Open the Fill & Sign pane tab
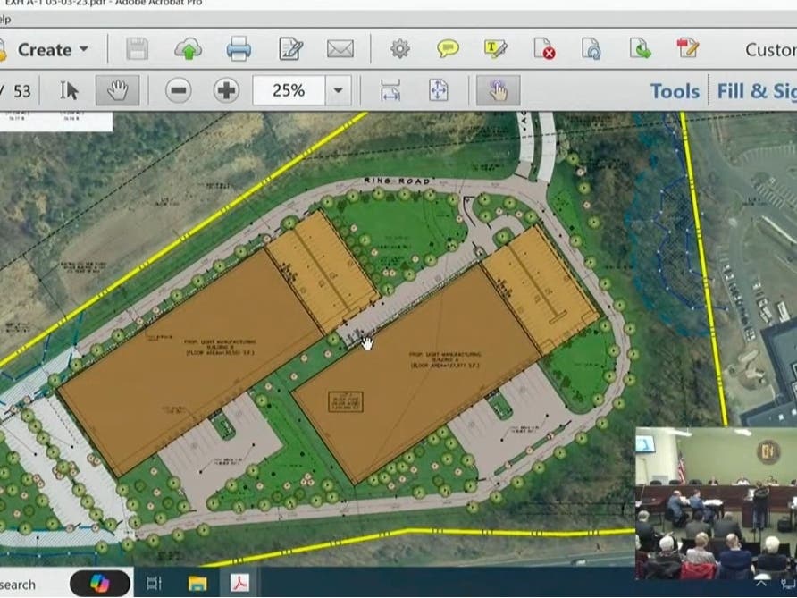This screenshot has height=598, width=797. [x=756, y=90]
